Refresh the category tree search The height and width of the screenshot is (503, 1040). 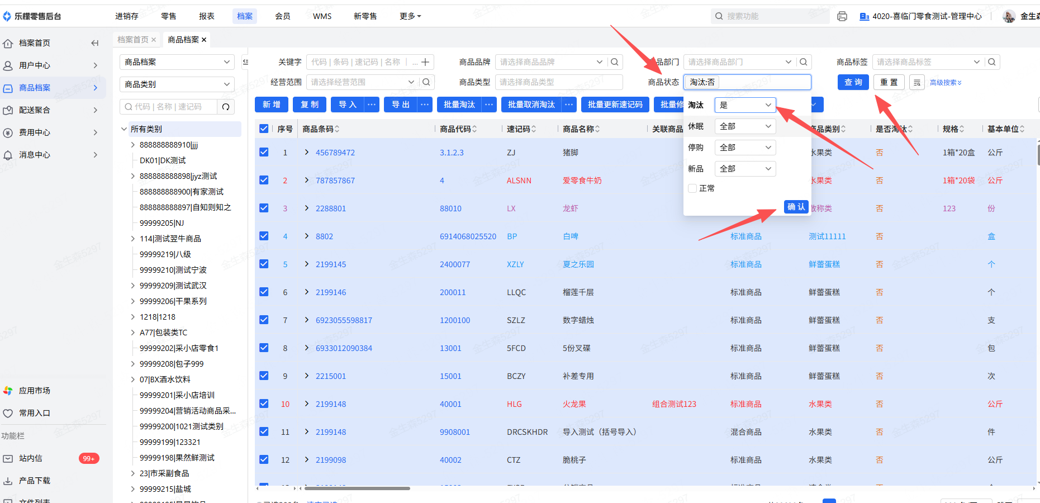click(x=226, y=107)
